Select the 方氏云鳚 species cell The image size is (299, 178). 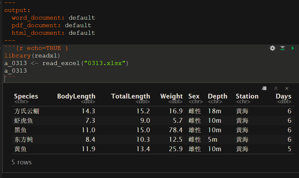coord(27,111)
